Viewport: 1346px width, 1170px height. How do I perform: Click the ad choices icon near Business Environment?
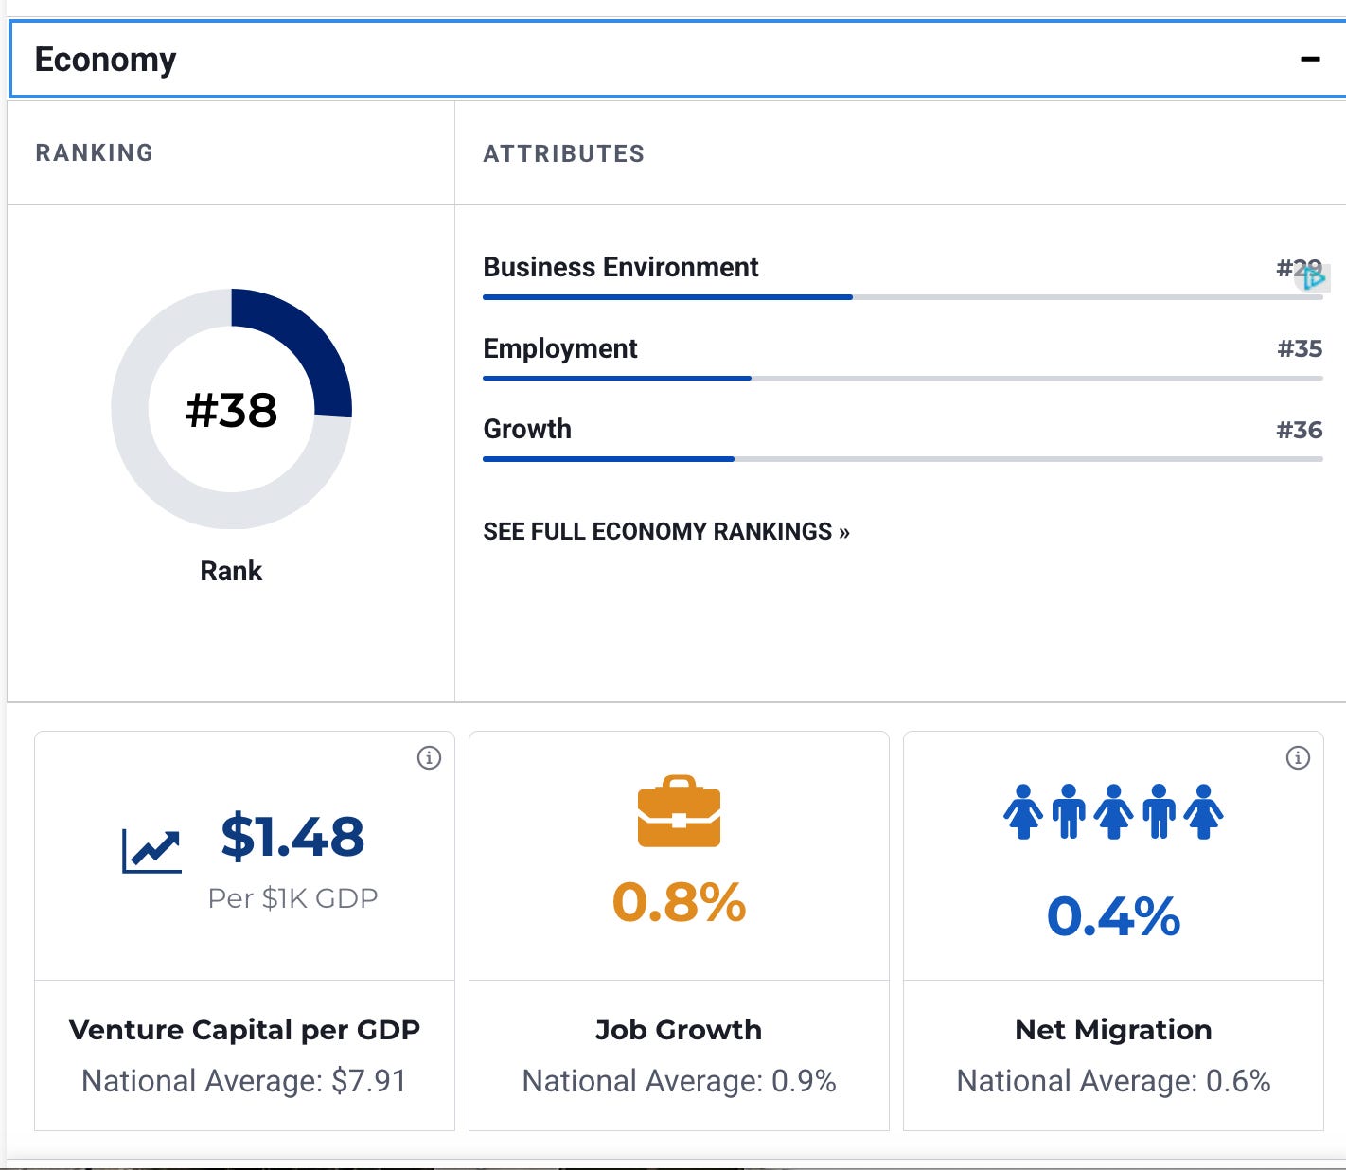tap(1315, 278)
